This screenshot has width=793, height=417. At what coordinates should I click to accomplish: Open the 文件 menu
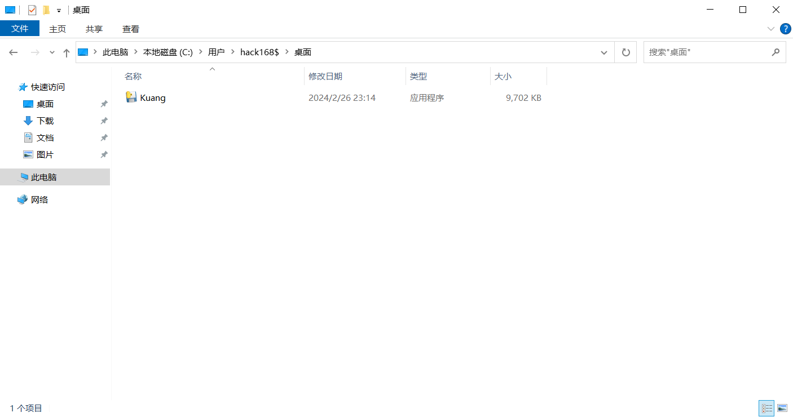(x=20, y=28)
